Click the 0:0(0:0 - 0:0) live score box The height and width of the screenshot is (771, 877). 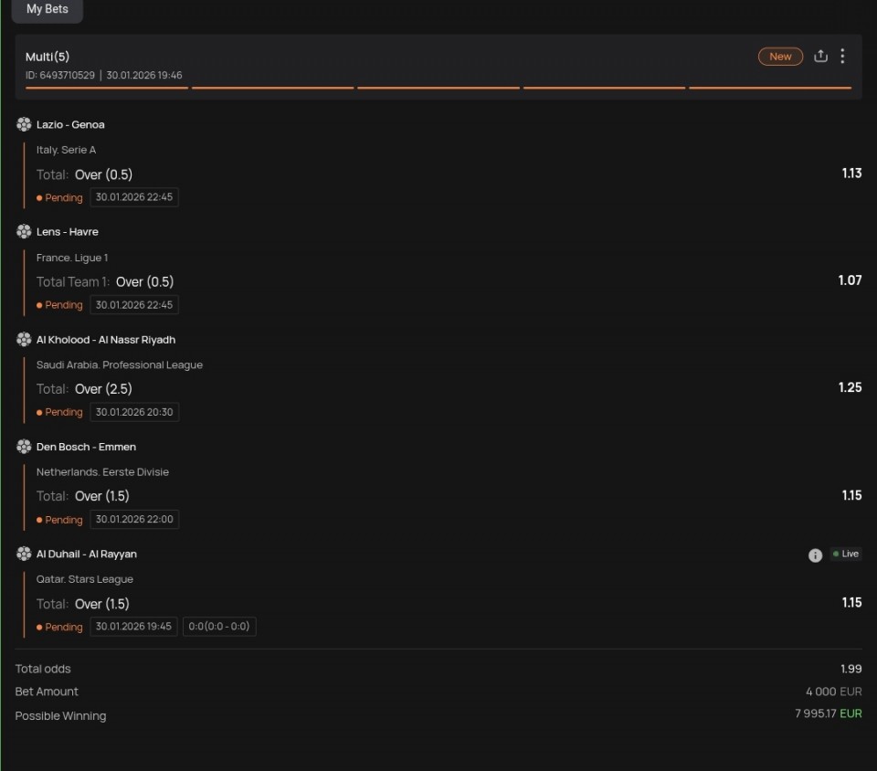(x=219, y=627)
